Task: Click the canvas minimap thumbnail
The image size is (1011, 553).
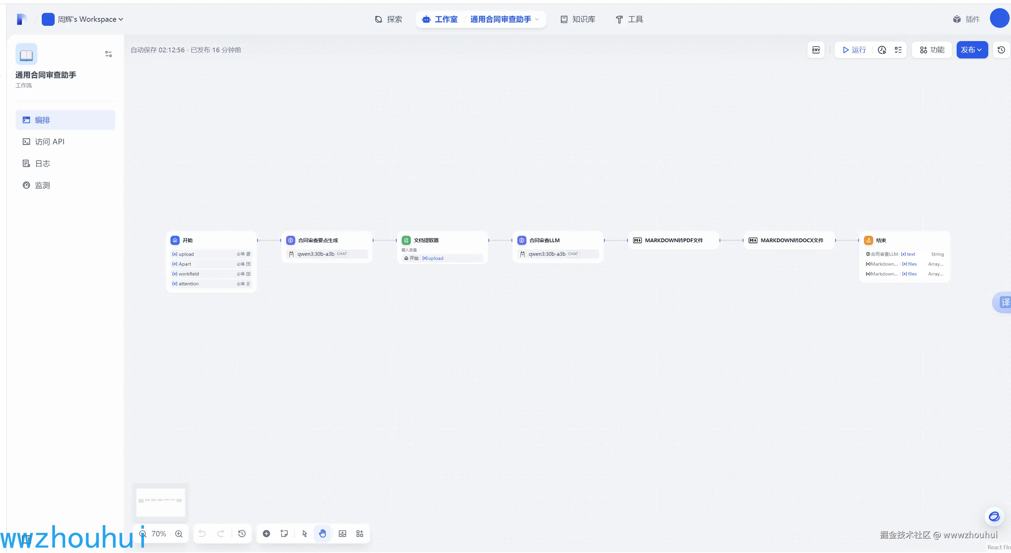Action: coord(160,502)
